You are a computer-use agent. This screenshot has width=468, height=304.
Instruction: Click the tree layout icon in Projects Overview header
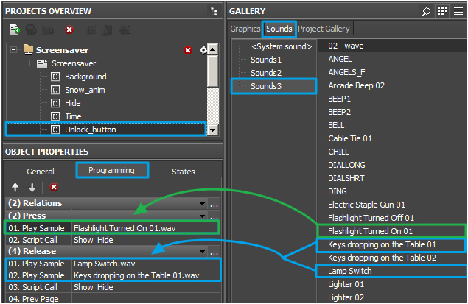[214, 11]
